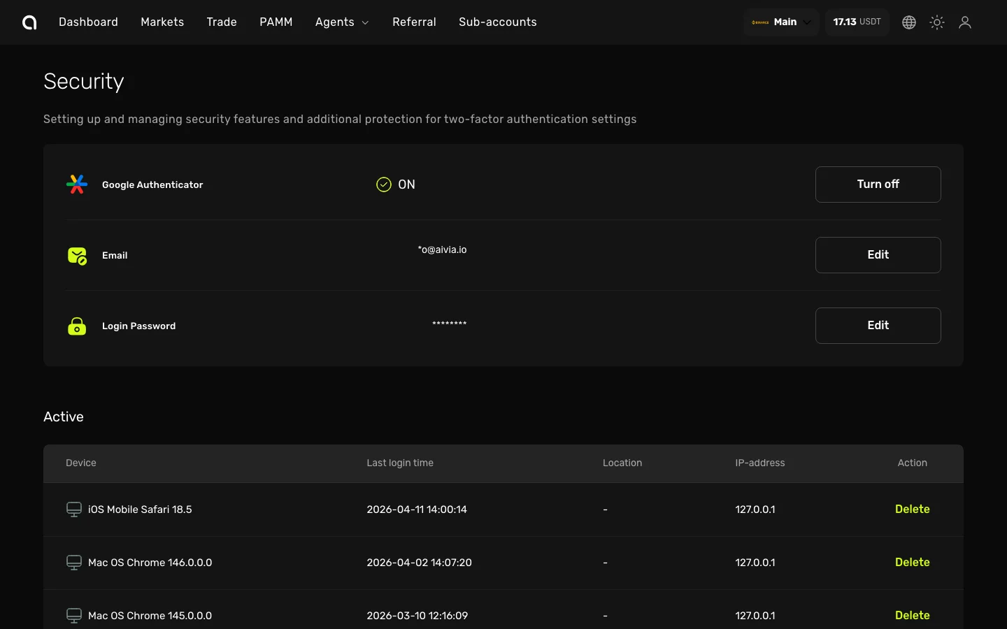Toggle light theme with sun icon
Image resolution: width=1007 pixels, height=629 pixels.
937,22
